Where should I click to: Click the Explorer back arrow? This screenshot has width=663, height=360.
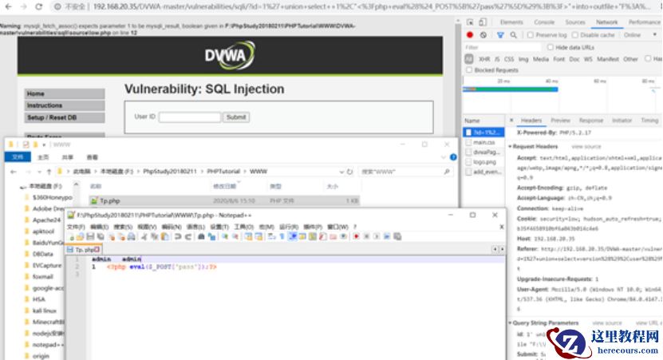point(14,172)
